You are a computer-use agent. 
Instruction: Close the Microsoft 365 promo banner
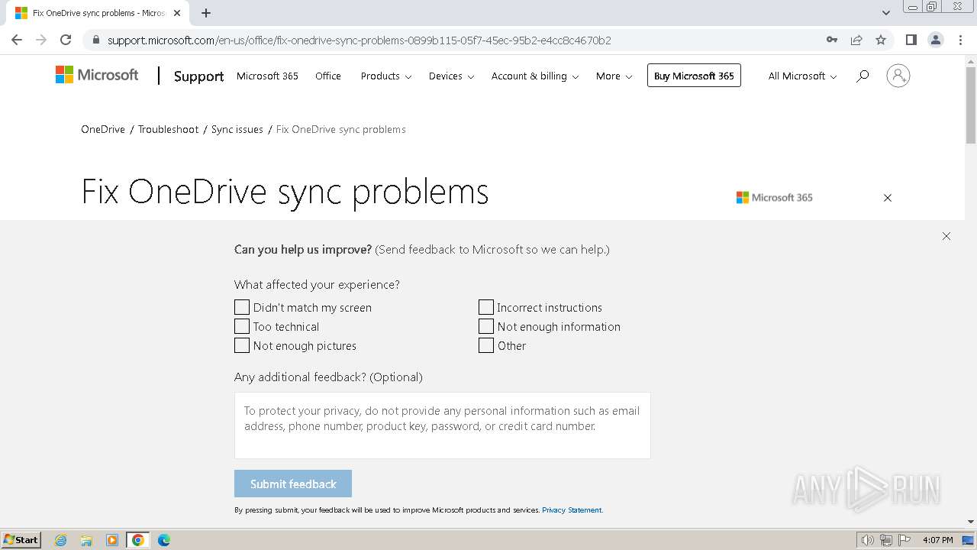point(888,198)
